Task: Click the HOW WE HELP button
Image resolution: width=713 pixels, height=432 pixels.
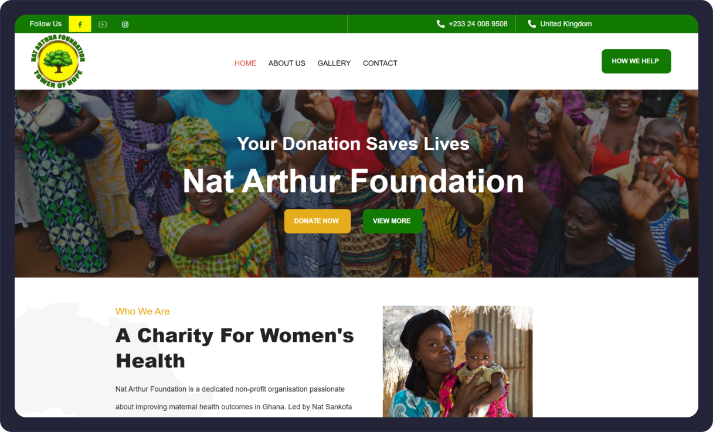Action: [x=636, y=61]
